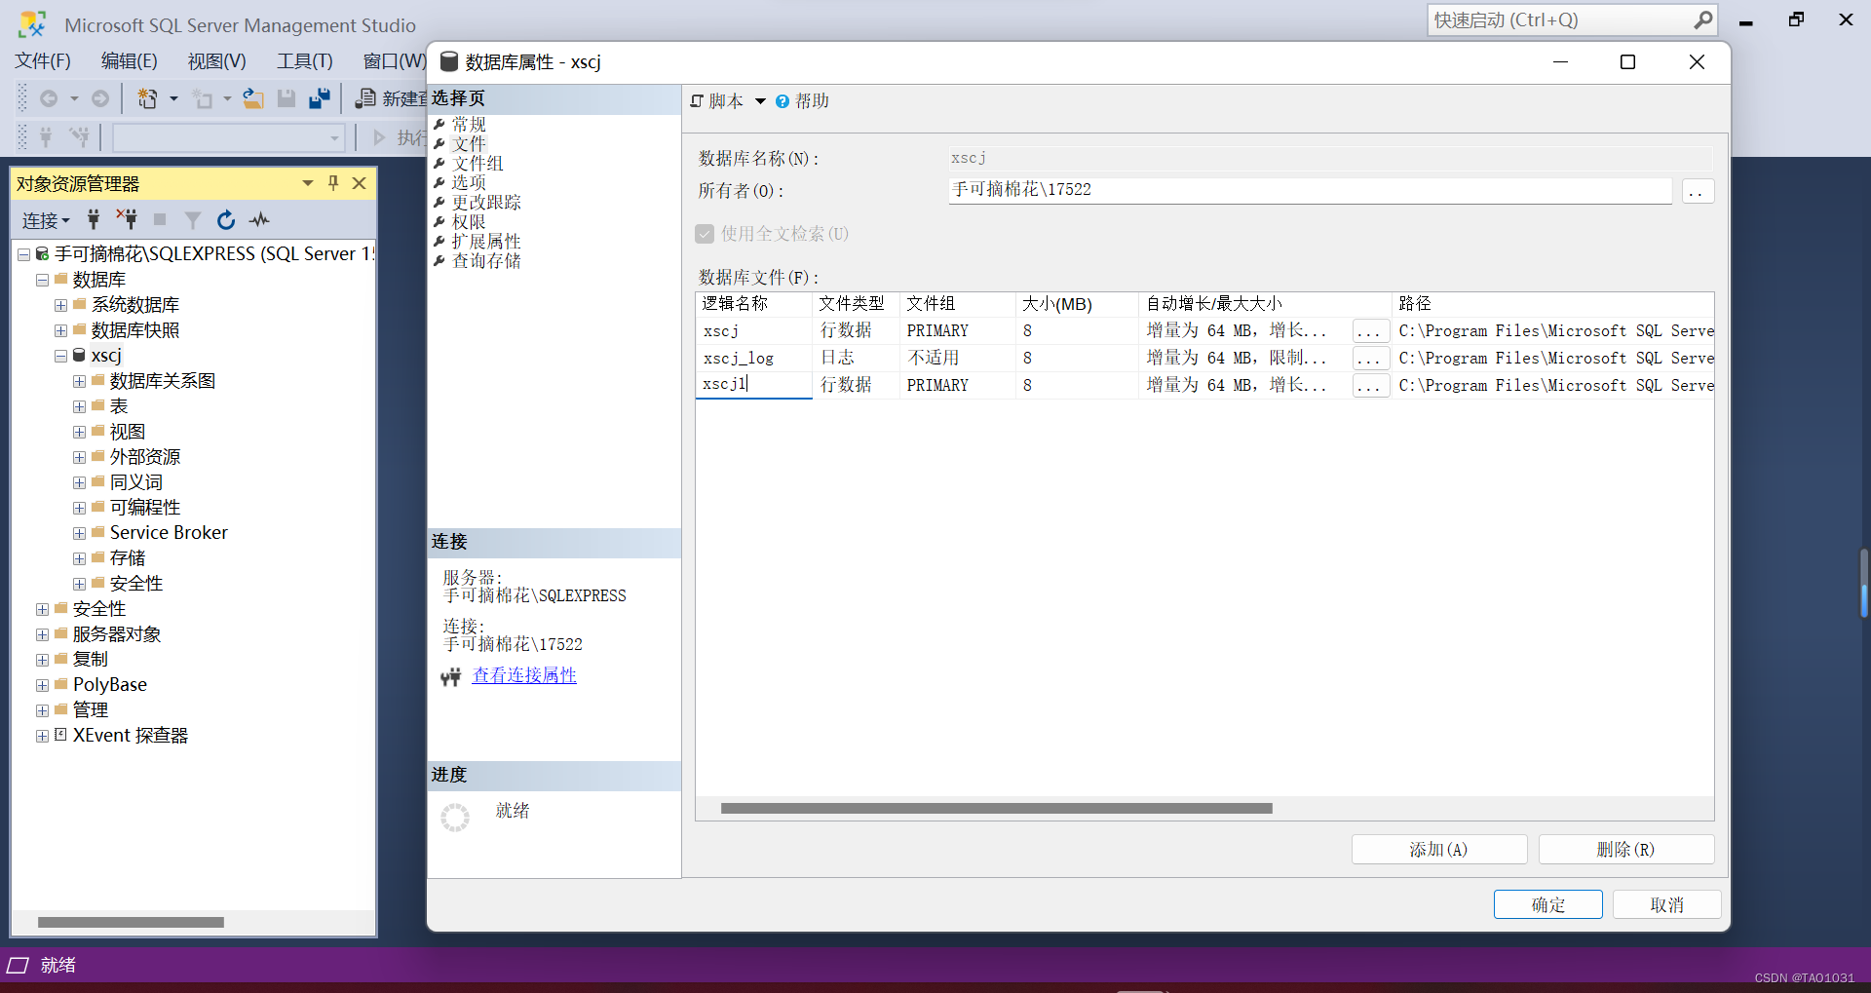Viewport: 1871px width, 993px height.
Task: Click the execute play icon
Action: [x=380, y=137]
